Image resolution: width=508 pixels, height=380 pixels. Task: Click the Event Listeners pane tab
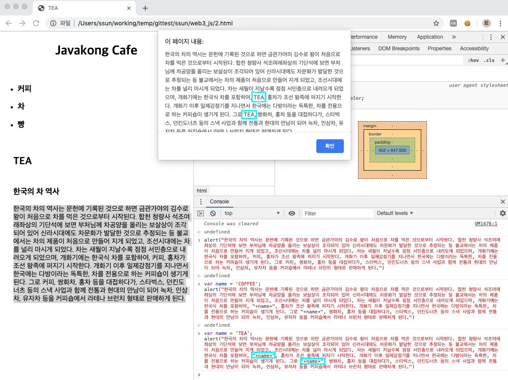tap(360, 49)
